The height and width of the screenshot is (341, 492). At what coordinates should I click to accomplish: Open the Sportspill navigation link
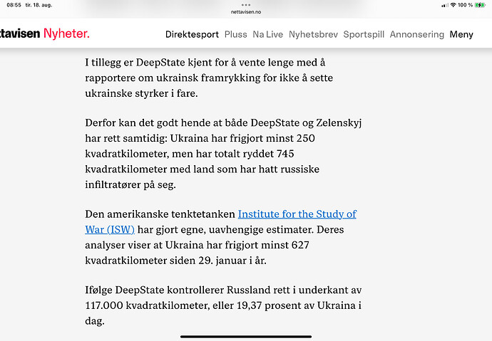pyautogui.click(x=364, y=34)
